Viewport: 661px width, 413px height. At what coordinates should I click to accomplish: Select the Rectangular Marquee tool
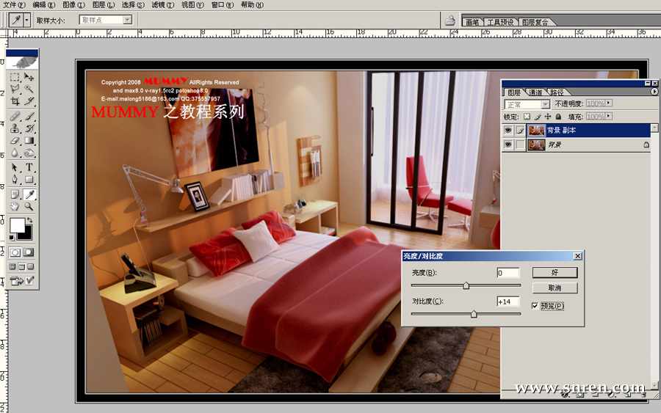tap(15, 77)
